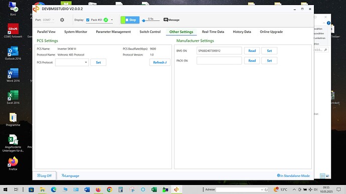The image size is (346, 194).
Task: Open port settings gear icon
Action: (62, 20)
